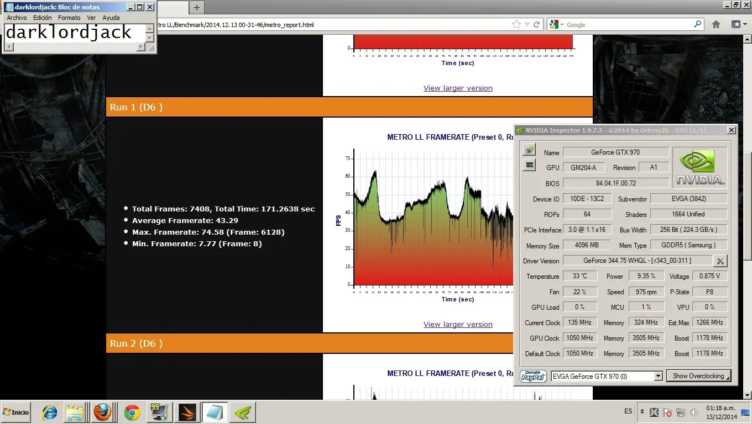Click Notepad vertical scrollbar down arrow
The image size is (752, 424).
(x=149, y=38)
